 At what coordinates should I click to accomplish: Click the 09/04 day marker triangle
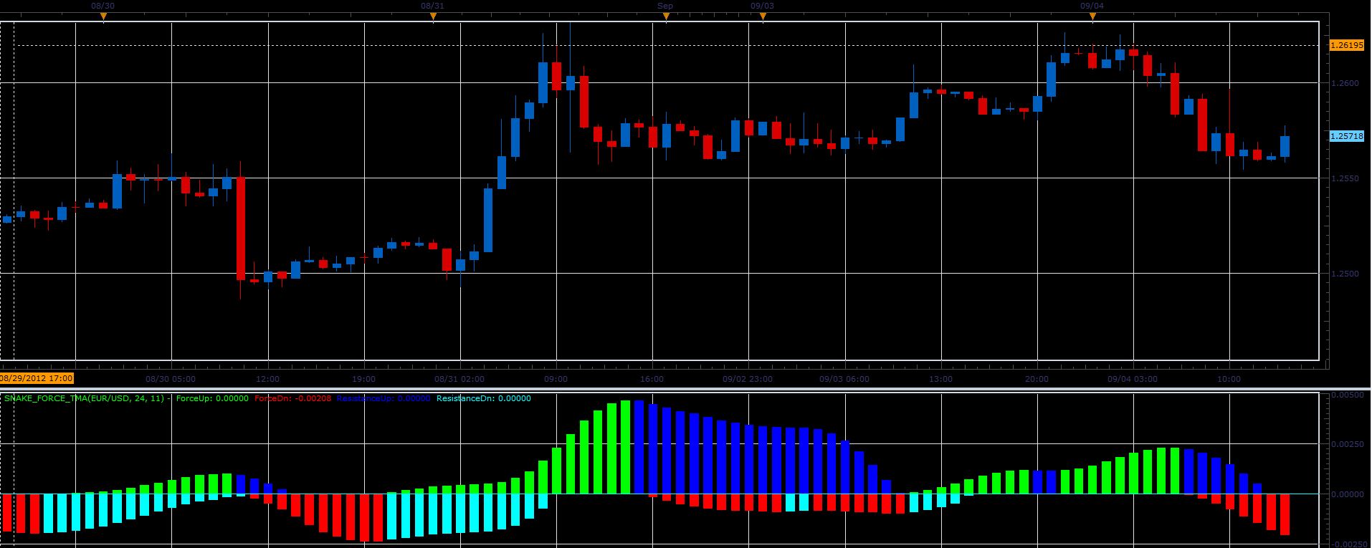pyautogui.click(x=1092, y=16)
